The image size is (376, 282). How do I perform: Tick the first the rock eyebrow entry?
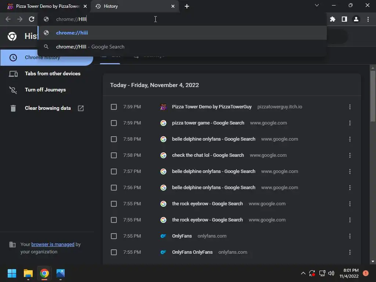click(114, 204)
